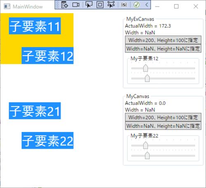Minimize the MainWindow window
Image resolution: width=206 pixels, height=188 pixels.
(x=157, y=7)
